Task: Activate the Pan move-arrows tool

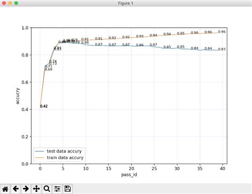Action: pyautogui.click(x=36, y=189)
